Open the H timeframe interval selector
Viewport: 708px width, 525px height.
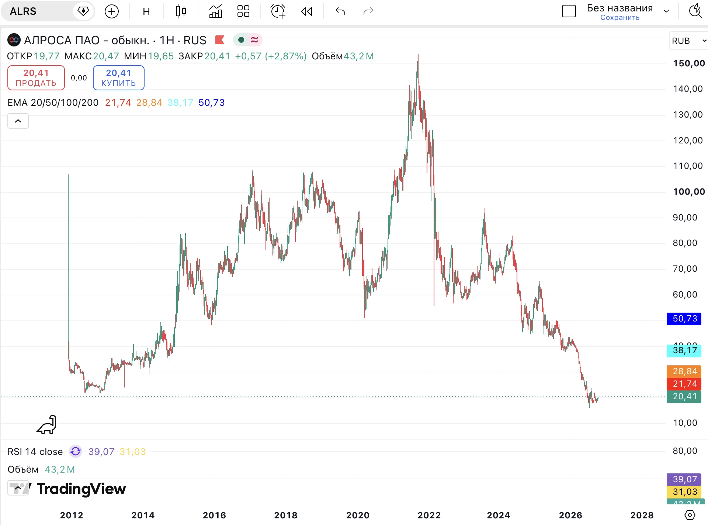tap(146, 11)
